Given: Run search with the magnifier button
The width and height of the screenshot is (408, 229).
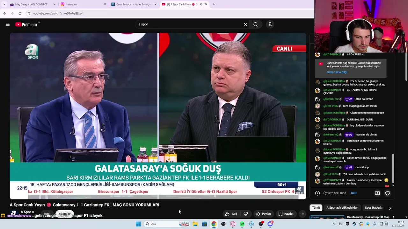Looking at the screenshot, I should click(x=256, y=24).
